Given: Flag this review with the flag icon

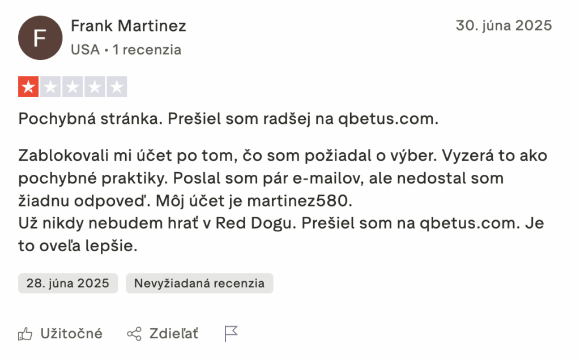Looking at the screenshot, I should pyautogui.click(x=231, y=334).
